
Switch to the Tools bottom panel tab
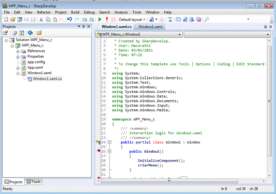click(34, 182)
